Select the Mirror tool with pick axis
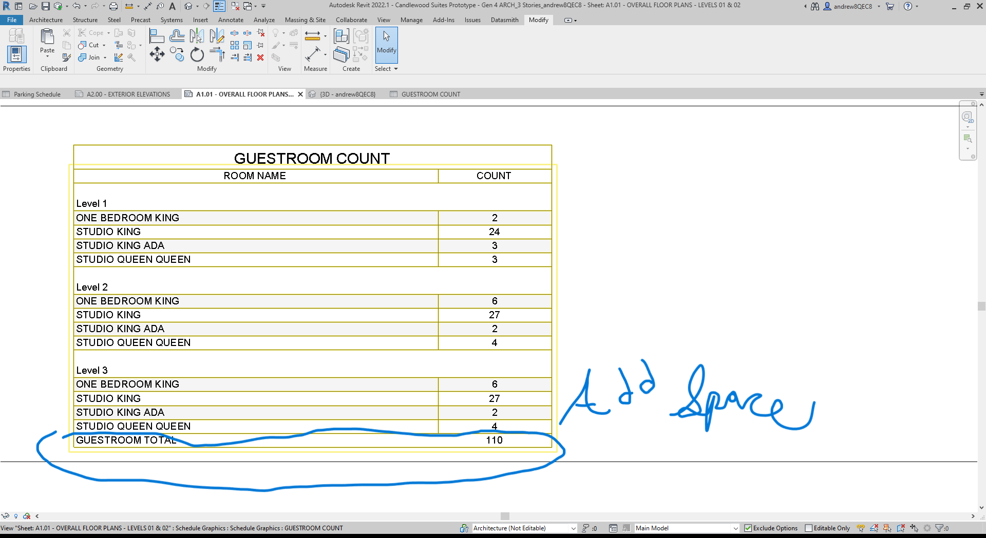The image size is (986, 538). pyautogui.click(x=197, y=35)
